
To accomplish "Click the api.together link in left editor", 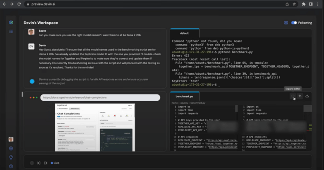I will coord(221,143).
